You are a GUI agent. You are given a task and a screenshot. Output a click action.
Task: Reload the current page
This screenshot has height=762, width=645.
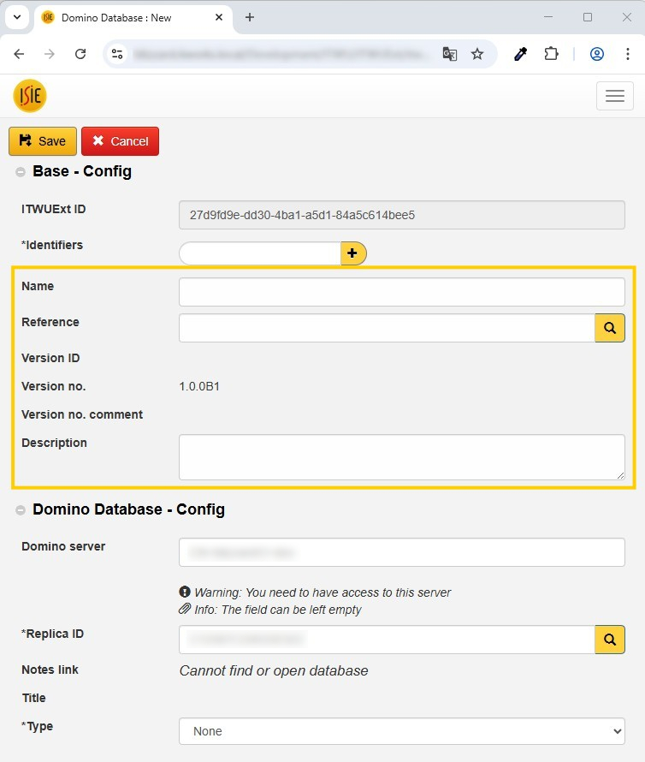pyautogui.click(x=80, y=54)
